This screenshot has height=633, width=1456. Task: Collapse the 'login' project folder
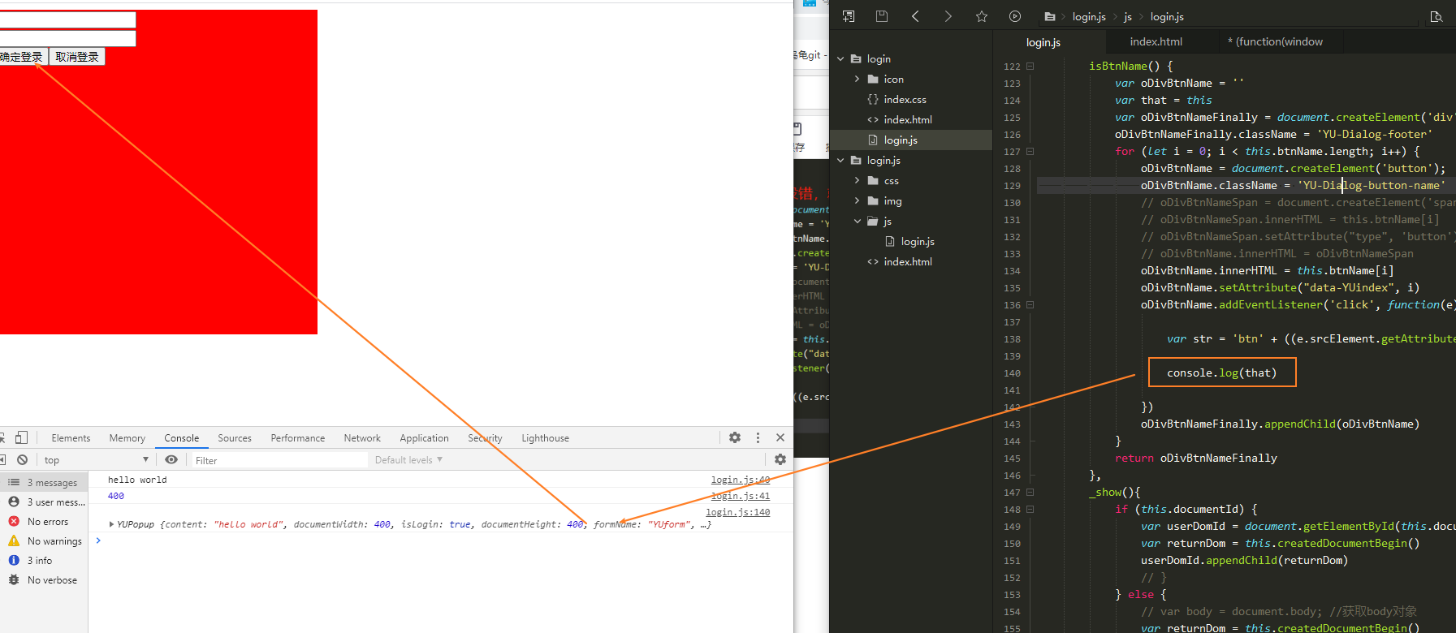point(840,58)
